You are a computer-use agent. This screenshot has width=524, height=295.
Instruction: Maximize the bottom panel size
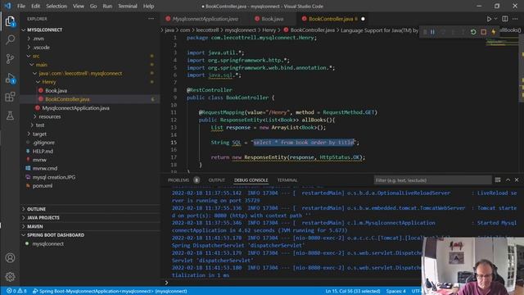tap(508, 180)
